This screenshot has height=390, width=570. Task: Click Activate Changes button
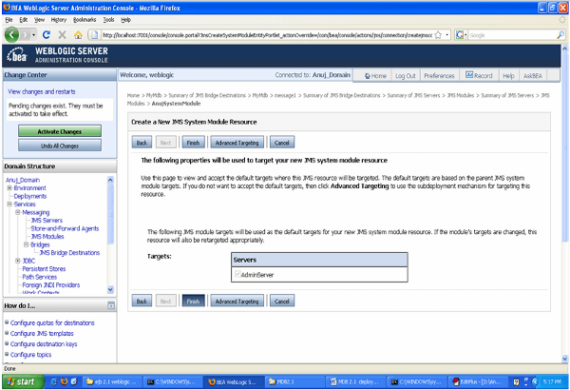[x=60, y=131]
